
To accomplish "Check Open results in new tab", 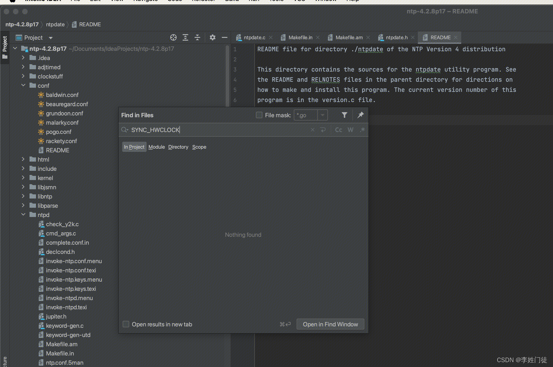I will click(x=126, y=324).
